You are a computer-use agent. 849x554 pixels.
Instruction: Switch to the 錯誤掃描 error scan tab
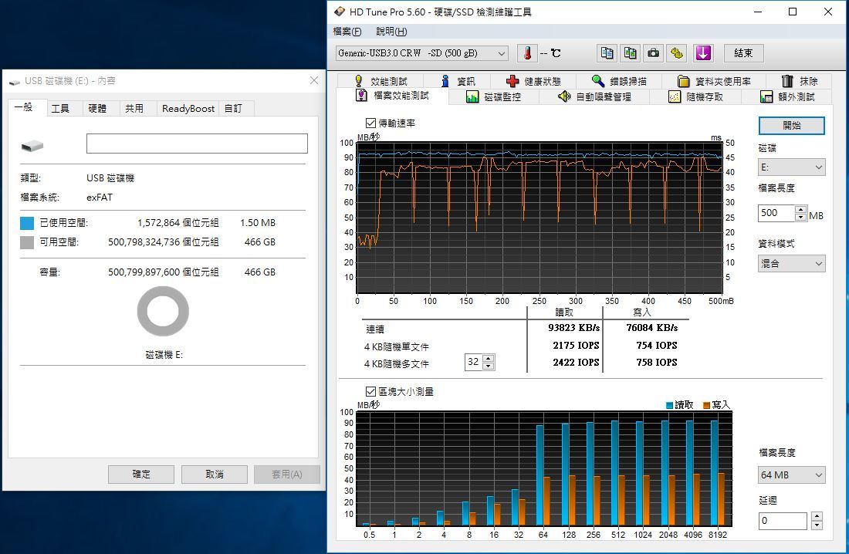619,81
